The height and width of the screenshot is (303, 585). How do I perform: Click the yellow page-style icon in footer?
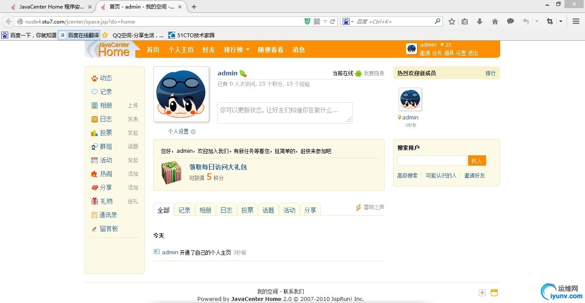(x=494, y=293)
